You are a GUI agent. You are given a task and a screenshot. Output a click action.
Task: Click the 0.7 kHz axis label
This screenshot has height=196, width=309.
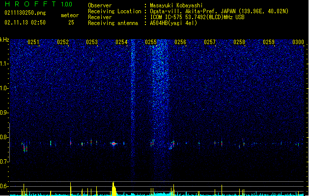coord(4,162)
